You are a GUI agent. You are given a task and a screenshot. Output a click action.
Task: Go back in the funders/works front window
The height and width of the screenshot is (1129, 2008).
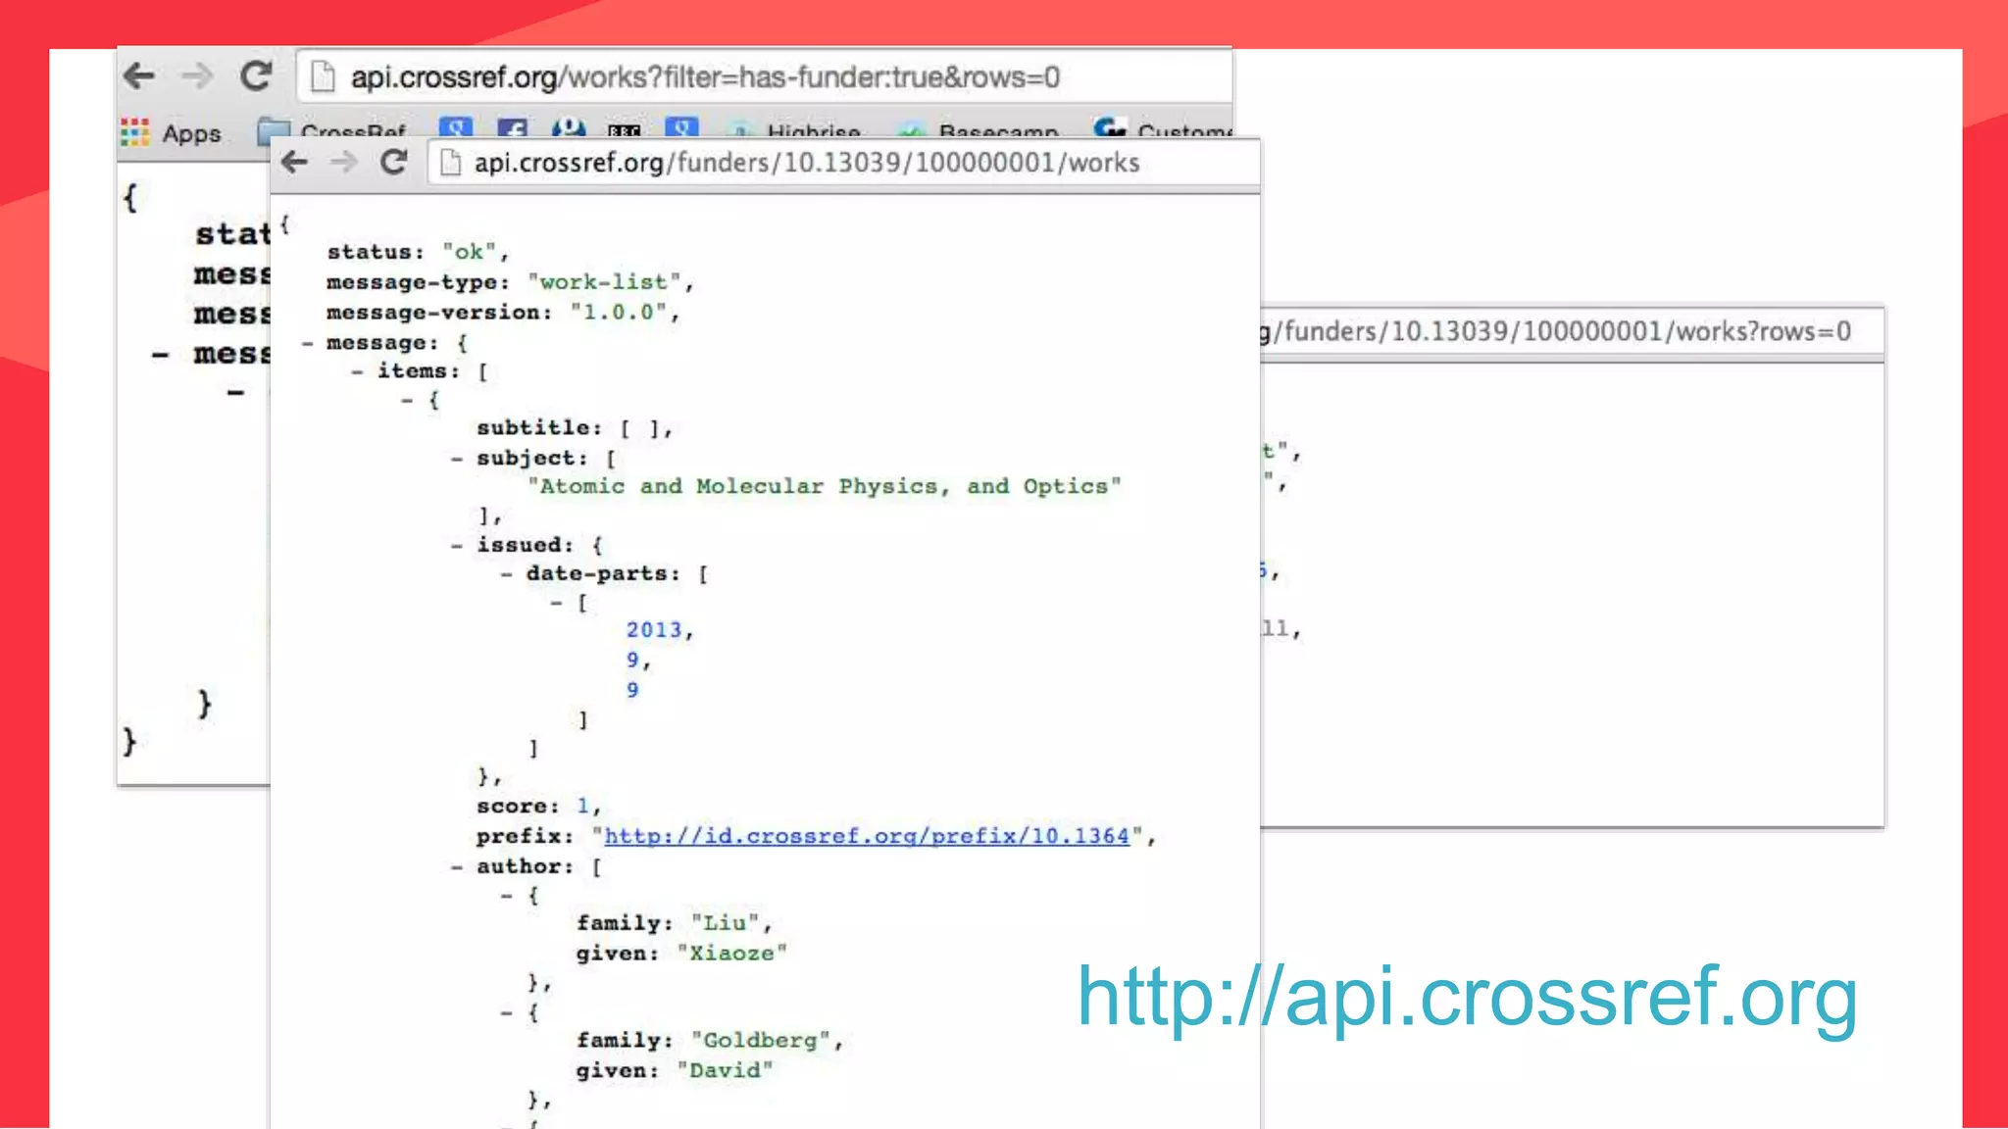(x=294, y=162)
